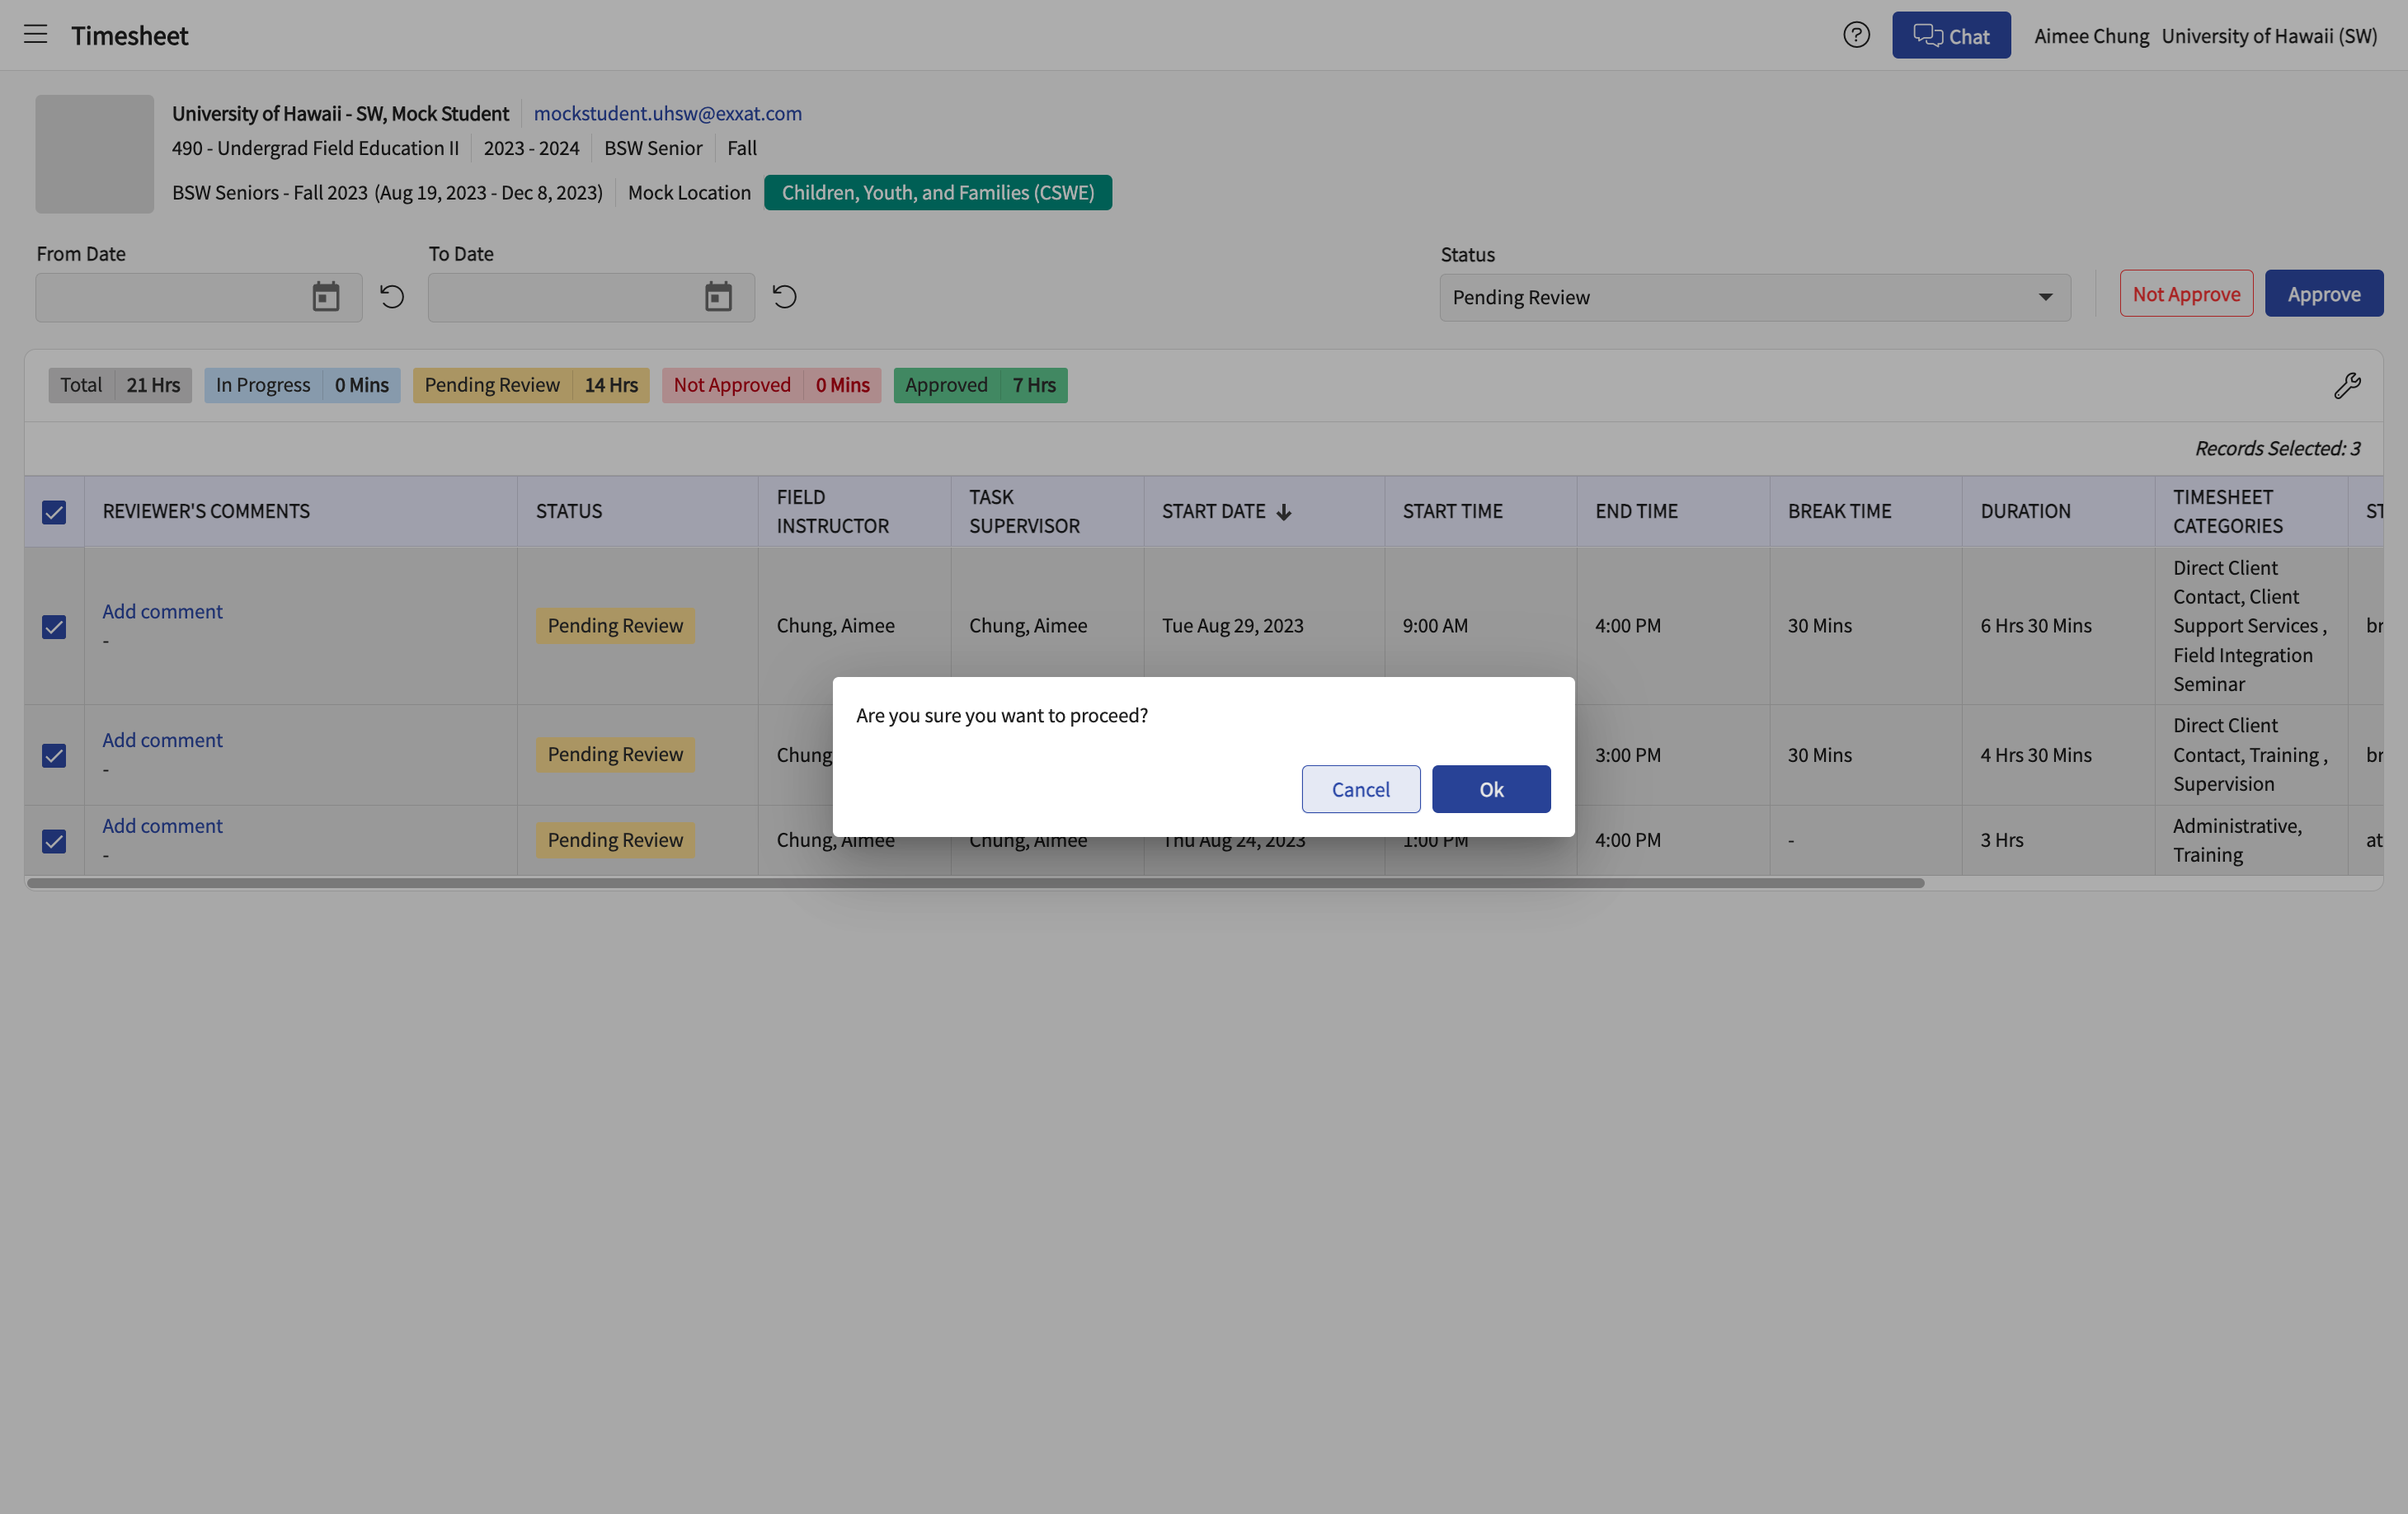2408x1514 pixels.
Task: Uncheck the 3 Hrs row checkbox
Action: pyautogui.click(x=54, y=841)
